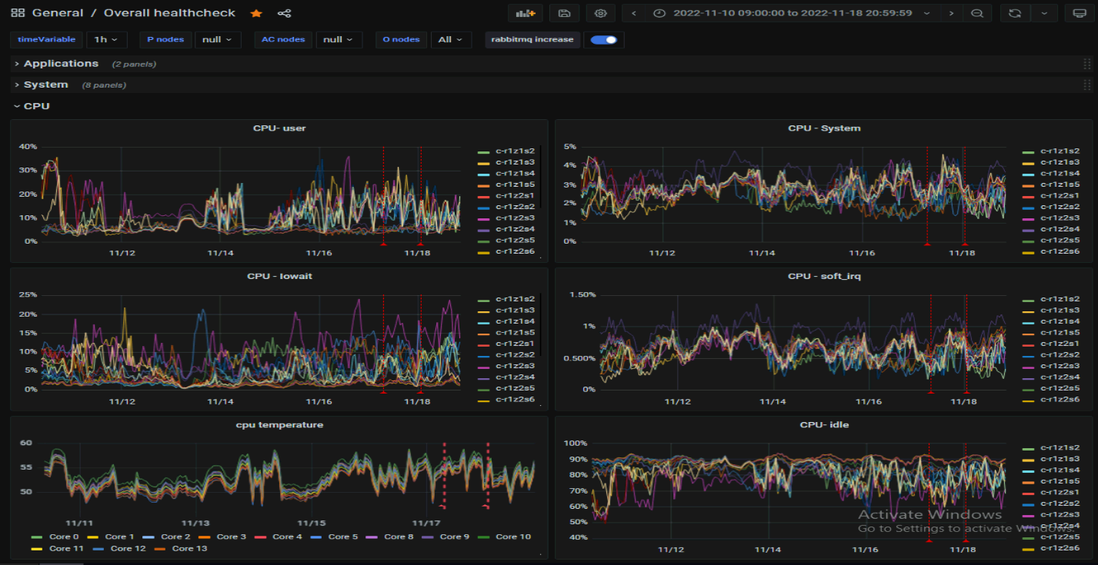The height and width of the screenshot is (565, 1098).
Task: Refresh the dashboard
Action: (x=1015, y=13)
